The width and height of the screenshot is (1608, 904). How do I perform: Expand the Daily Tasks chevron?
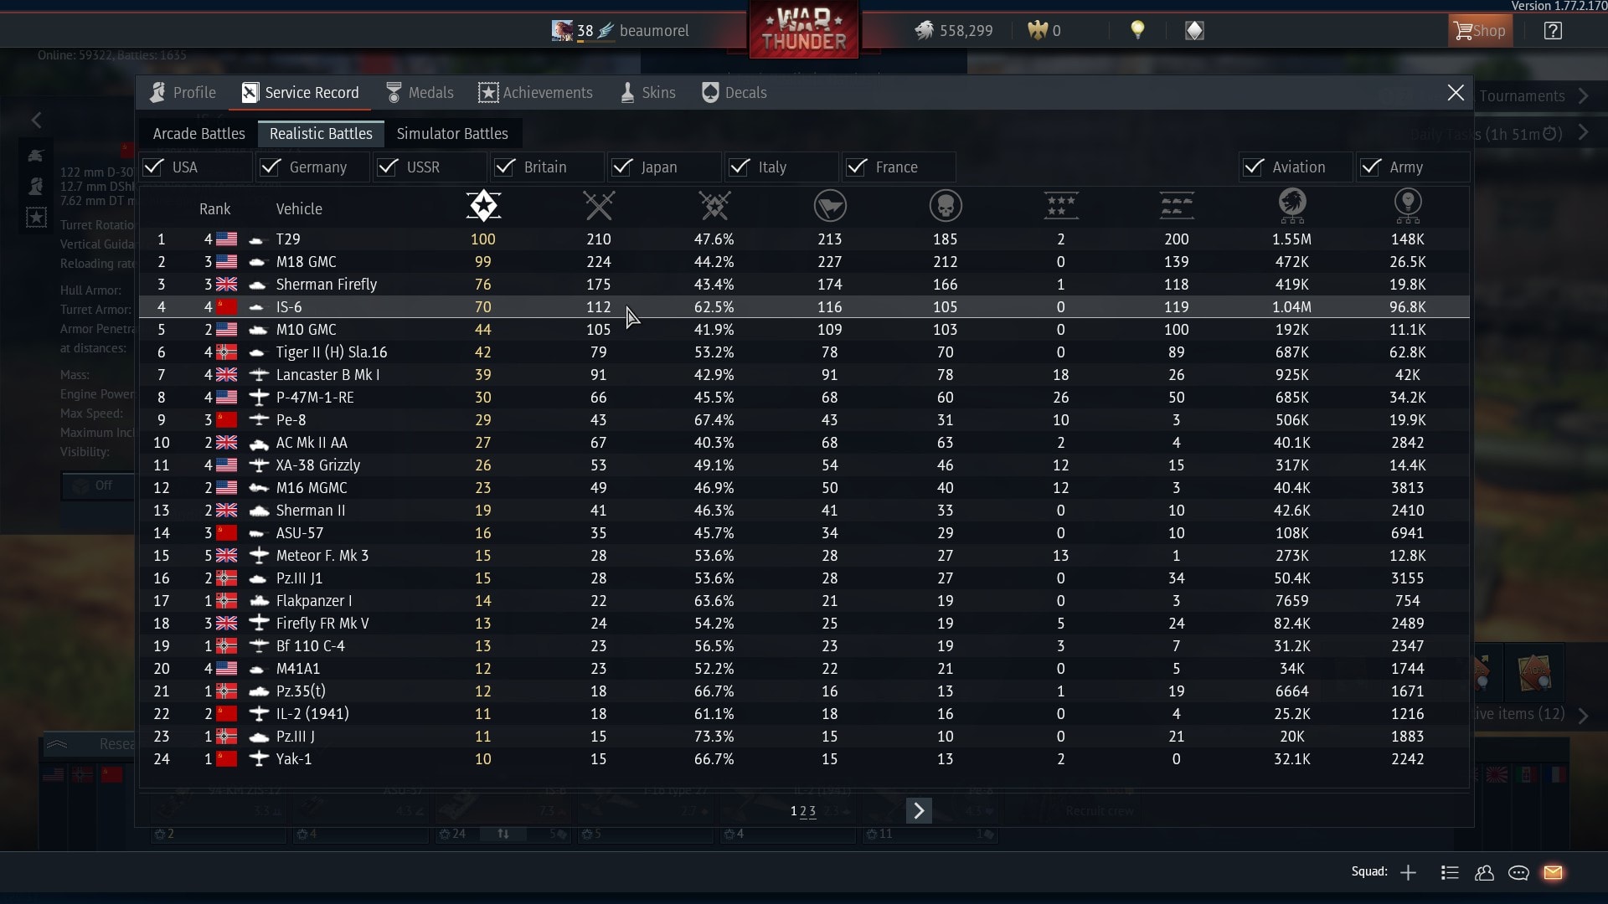[x=1583, y=133]
